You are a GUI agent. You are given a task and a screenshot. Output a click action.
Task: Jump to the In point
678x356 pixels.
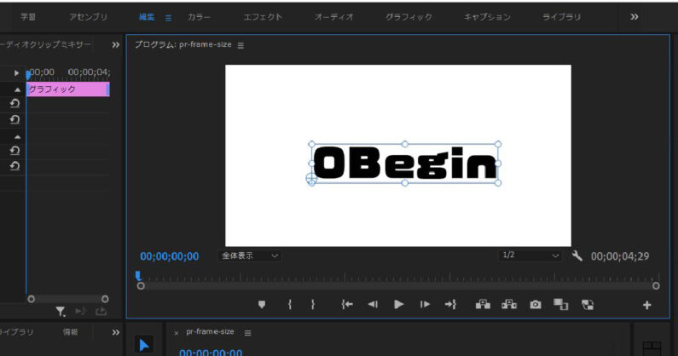point(347,304)
